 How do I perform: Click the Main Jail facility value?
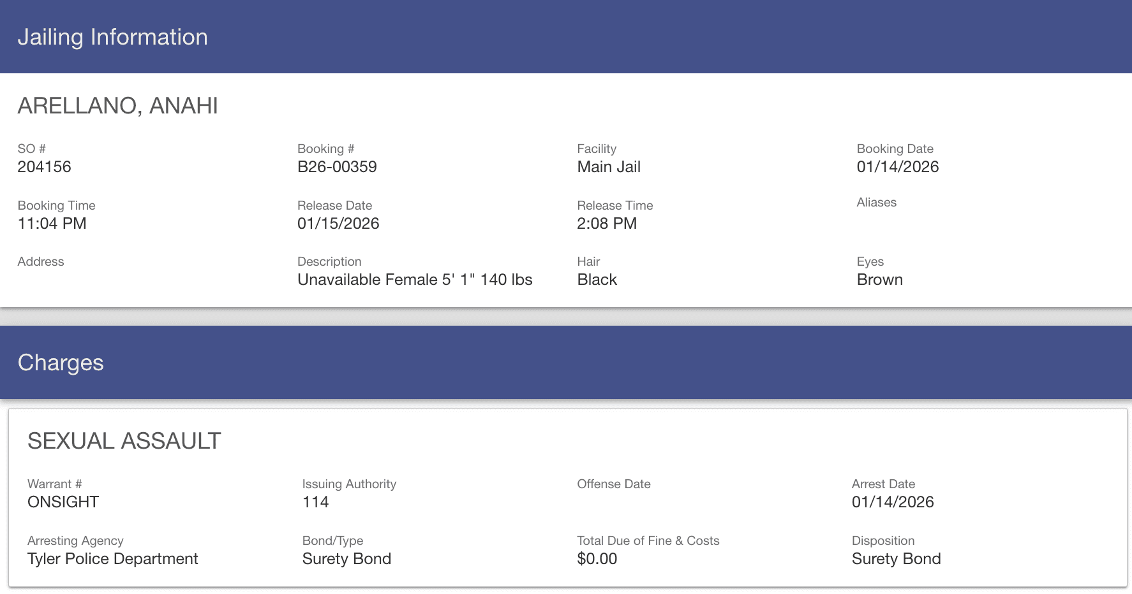609,167
